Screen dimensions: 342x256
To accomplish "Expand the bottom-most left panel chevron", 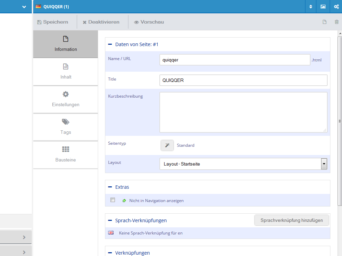I will point(24,252).
